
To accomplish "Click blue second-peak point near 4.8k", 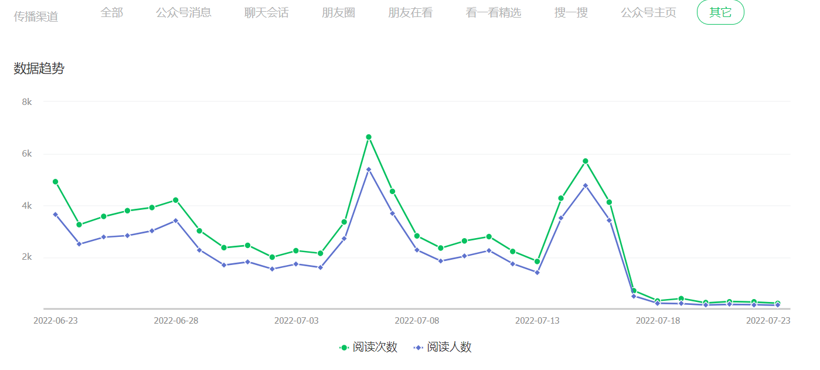I will click(x=585, y=185).
